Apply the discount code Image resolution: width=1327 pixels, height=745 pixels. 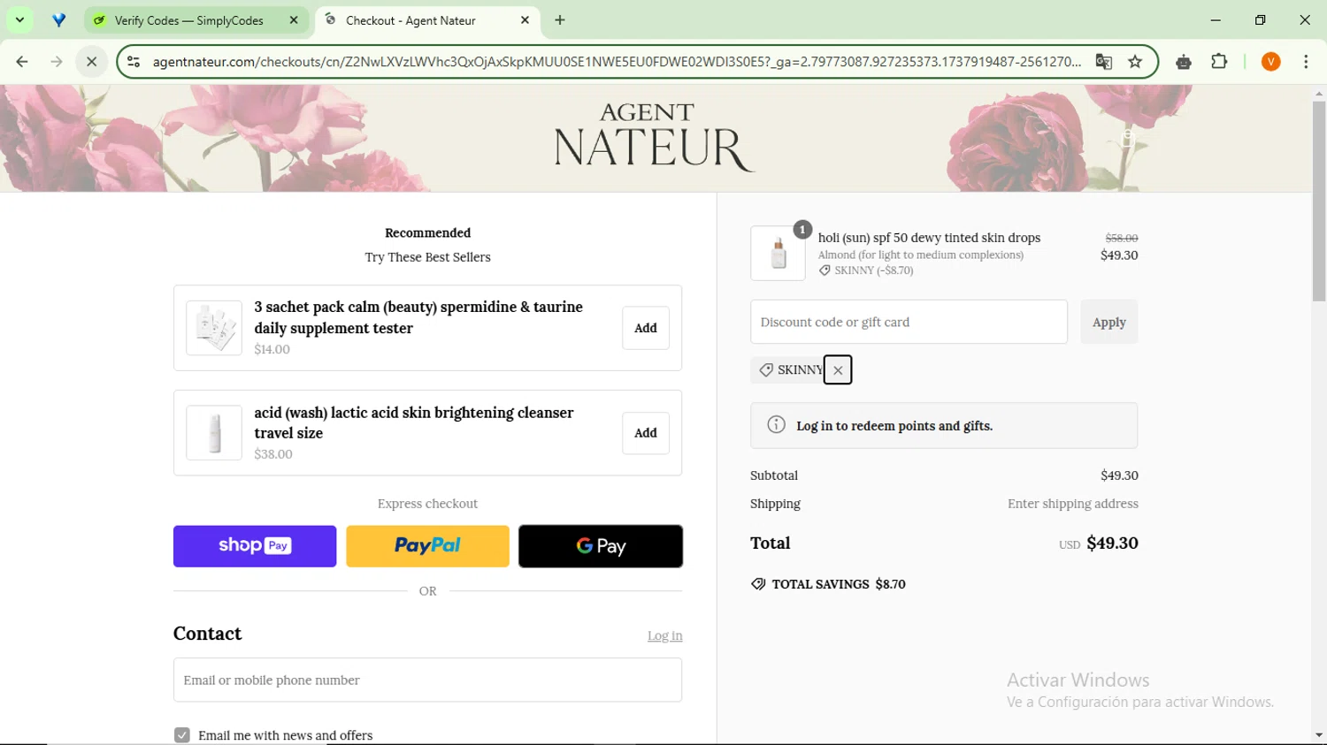1109,322
